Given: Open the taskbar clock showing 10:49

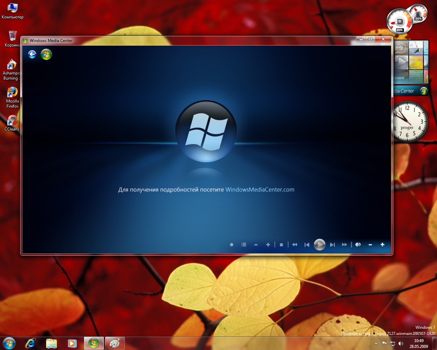Looking at the screenshot, I should point(419,344).
